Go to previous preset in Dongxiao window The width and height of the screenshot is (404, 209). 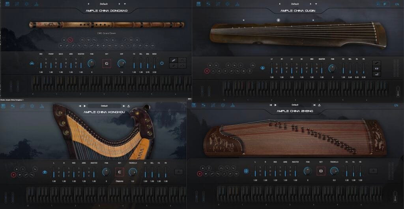click(x=88, y=4)
